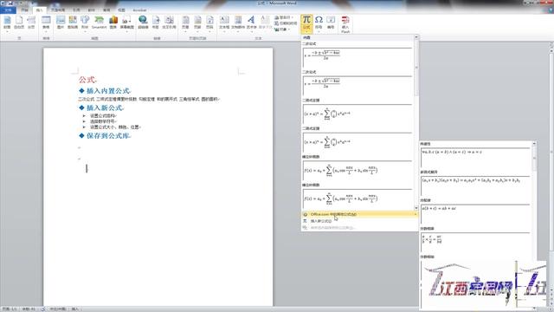554x312 pixels.
Task: Click the Number icon beside Symbol
Action: (331, 22)
